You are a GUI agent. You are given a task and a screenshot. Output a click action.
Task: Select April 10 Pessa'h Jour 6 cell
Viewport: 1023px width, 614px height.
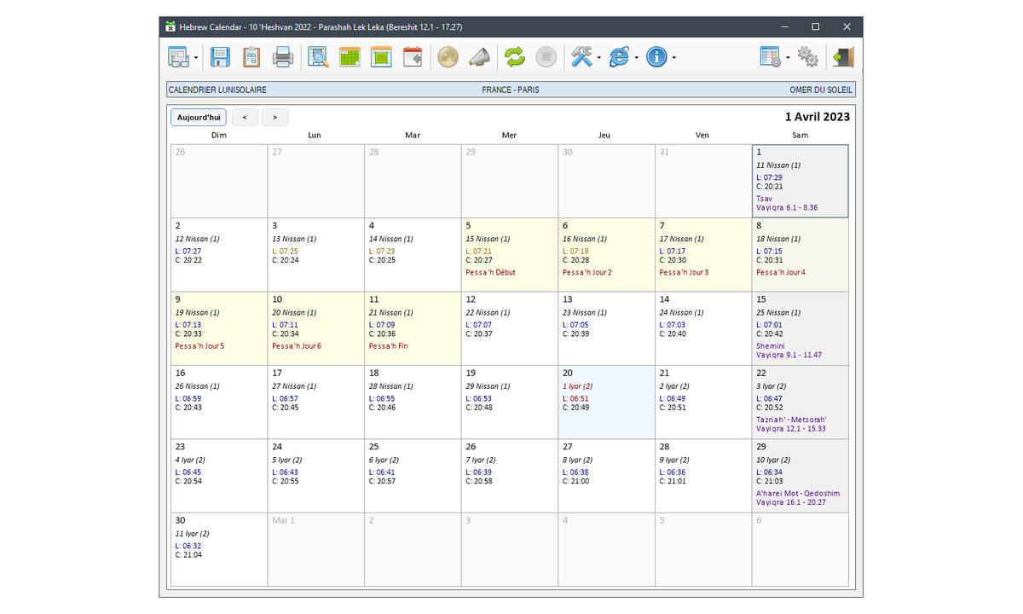[315, 328]
